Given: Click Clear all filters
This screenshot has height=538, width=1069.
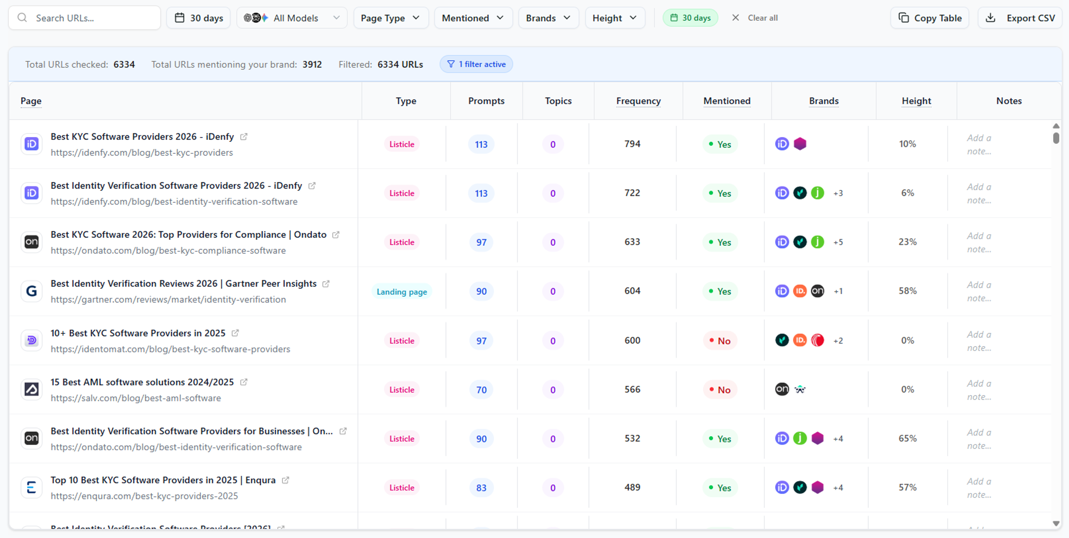Looking at the screenshot, I should tap(763, 18).
